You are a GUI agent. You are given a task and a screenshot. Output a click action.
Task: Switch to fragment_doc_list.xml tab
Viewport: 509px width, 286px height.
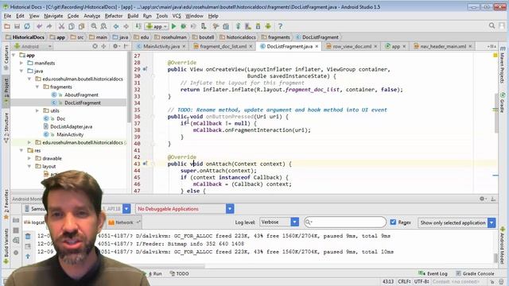[x=223, y=46]
